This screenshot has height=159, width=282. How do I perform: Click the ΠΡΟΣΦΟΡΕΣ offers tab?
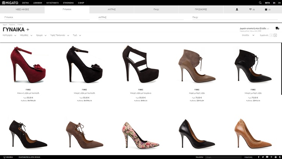pos(201,9)
